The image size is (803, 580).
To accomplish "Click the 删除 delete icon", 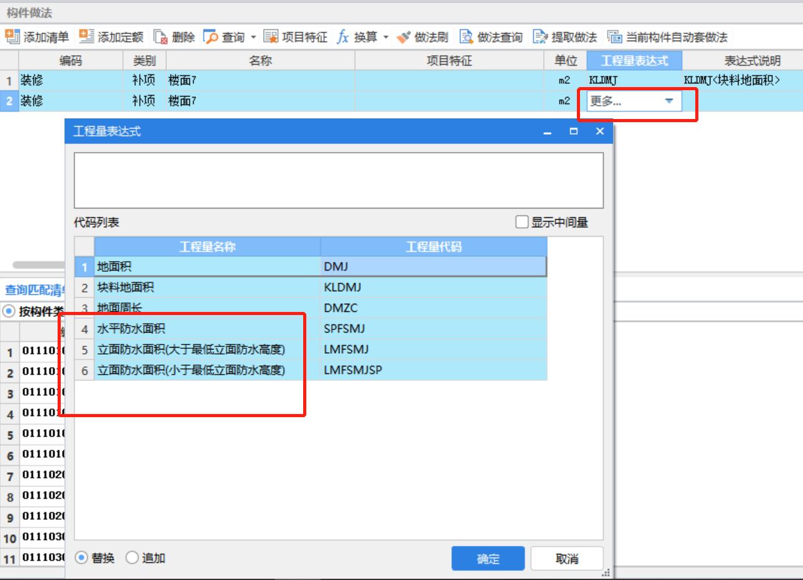I will 160,37.
